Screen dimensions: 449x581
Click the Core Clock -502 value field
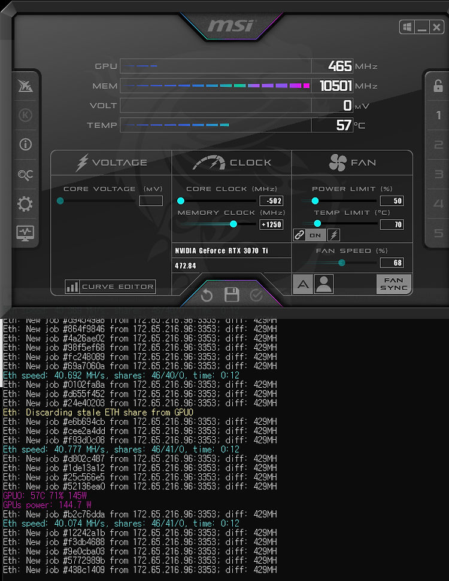271,201
